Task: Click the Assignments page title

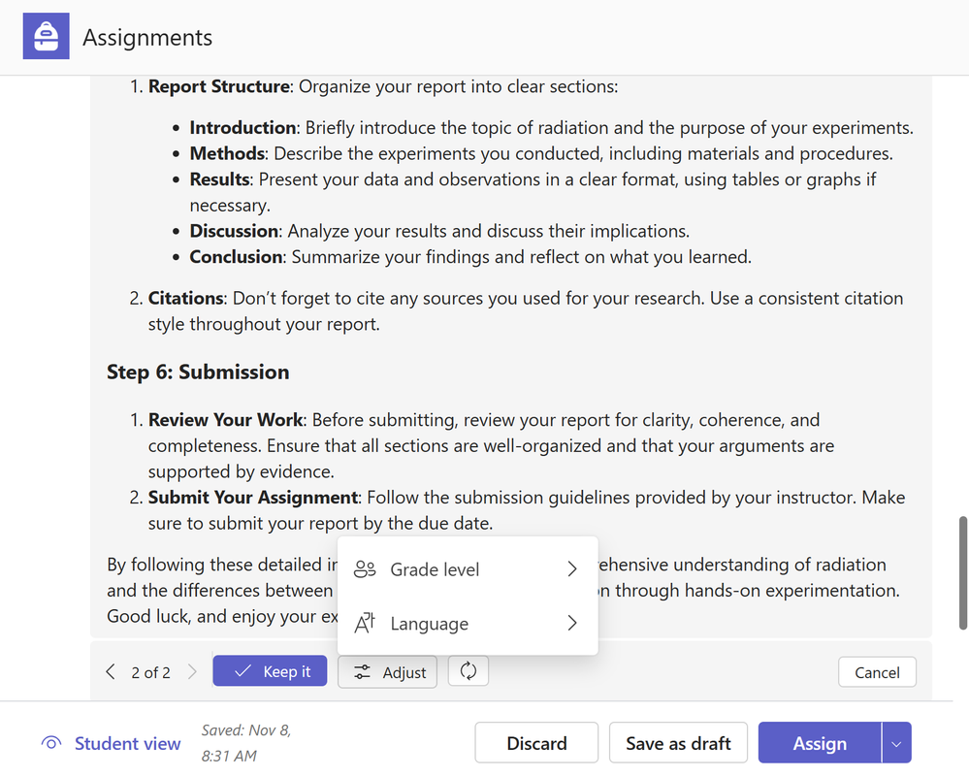Action: [147, 38]
